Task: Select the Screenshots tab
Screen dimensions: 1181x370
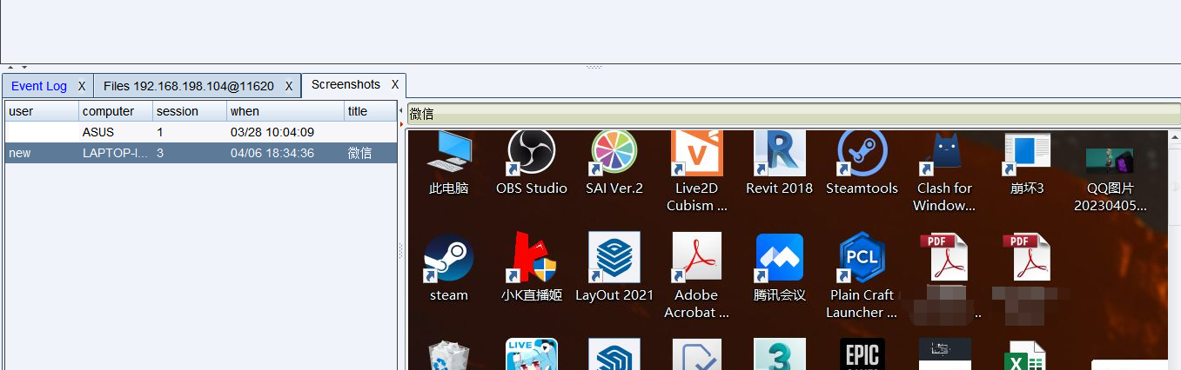Action: (x=346, y=85)
